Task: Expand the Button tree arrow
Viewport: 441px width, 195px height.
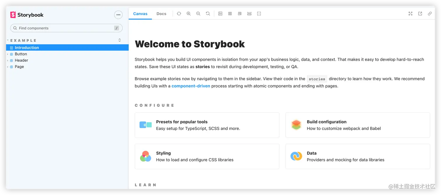Action: (x=8, y=54)
